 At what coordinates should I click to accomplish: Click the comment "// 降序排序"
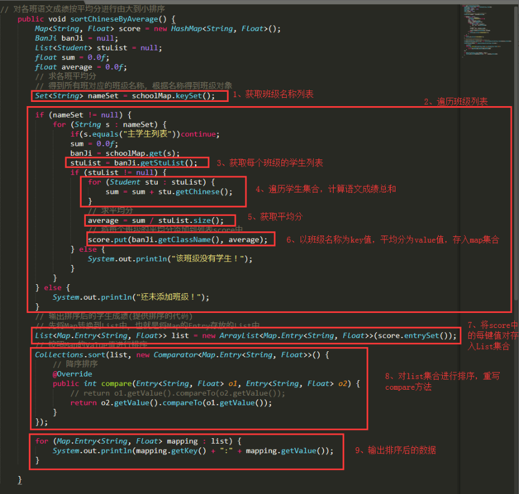click(x=75, y=364)
